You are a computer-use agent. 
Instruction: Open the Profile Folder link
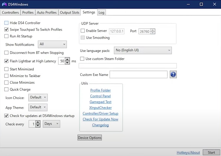pyautogui.click(x=100, y=90)
